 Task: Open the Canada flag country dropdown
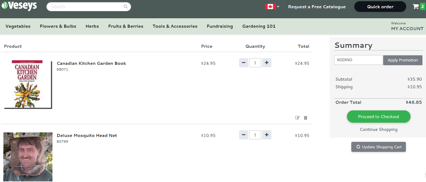click(272, 7)
